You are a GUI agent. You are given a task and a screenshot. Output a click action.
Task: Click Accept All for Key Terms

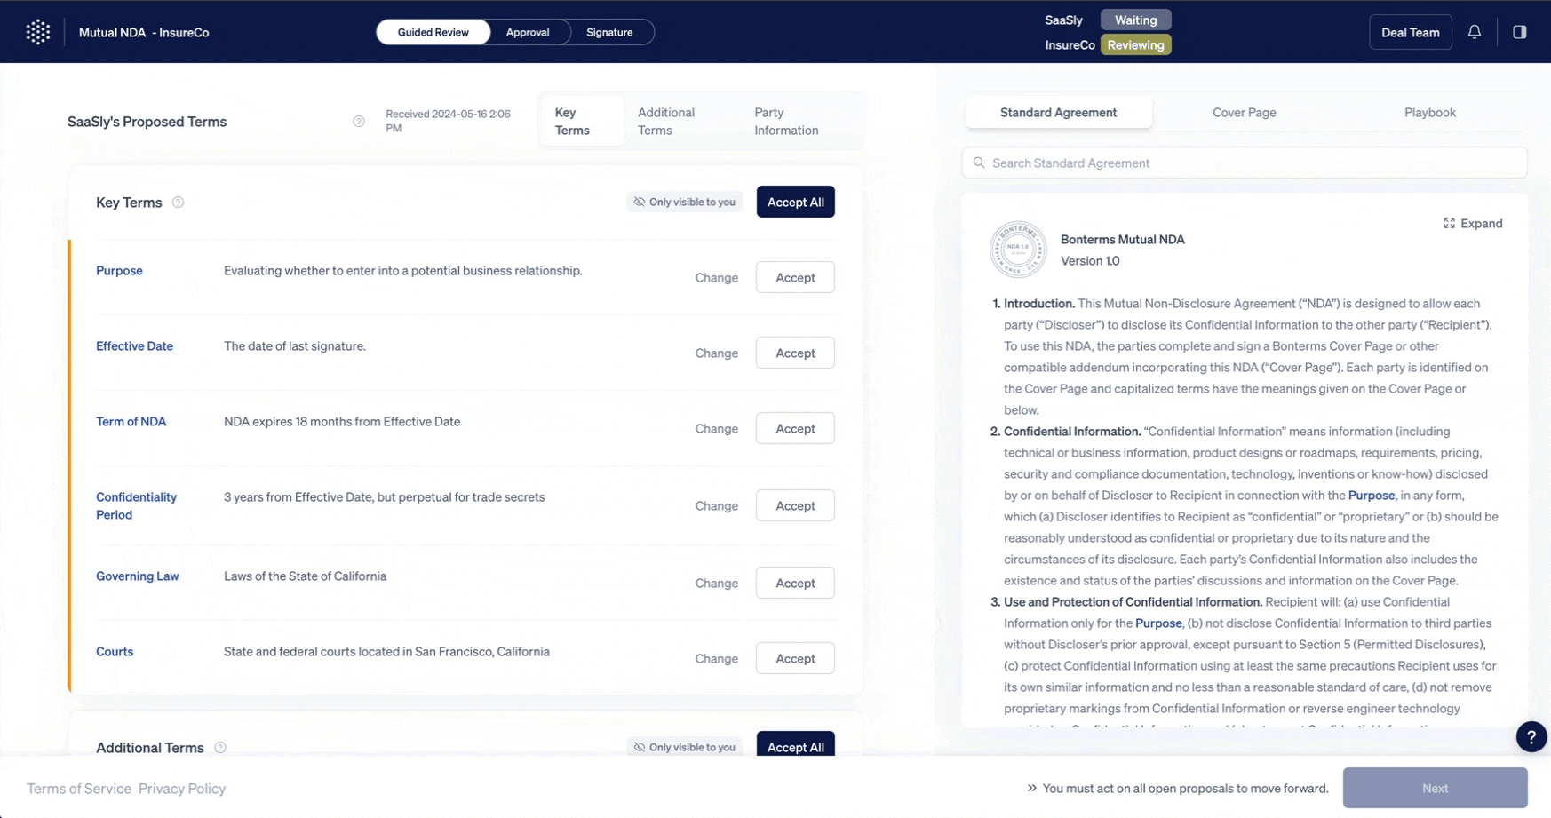click(x=795, y=202)
